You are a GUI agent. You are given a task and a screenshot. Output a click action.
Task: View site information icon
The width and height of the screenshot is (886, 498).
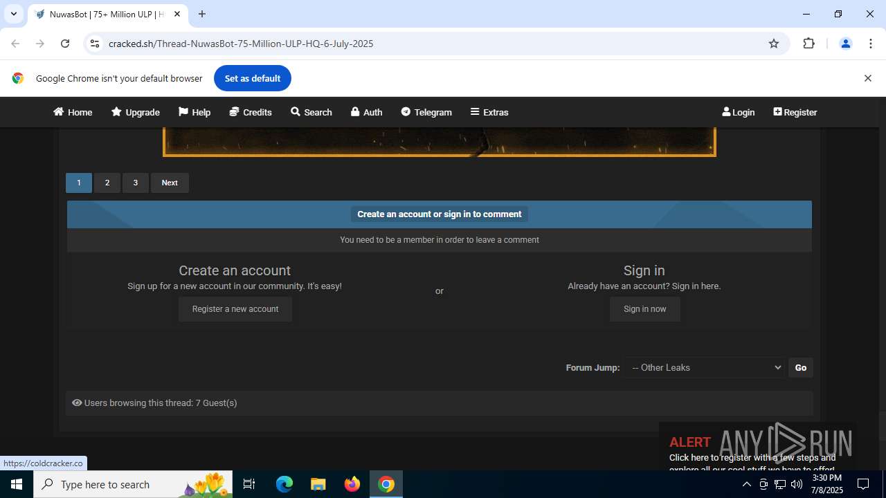(x=95, y=44)
